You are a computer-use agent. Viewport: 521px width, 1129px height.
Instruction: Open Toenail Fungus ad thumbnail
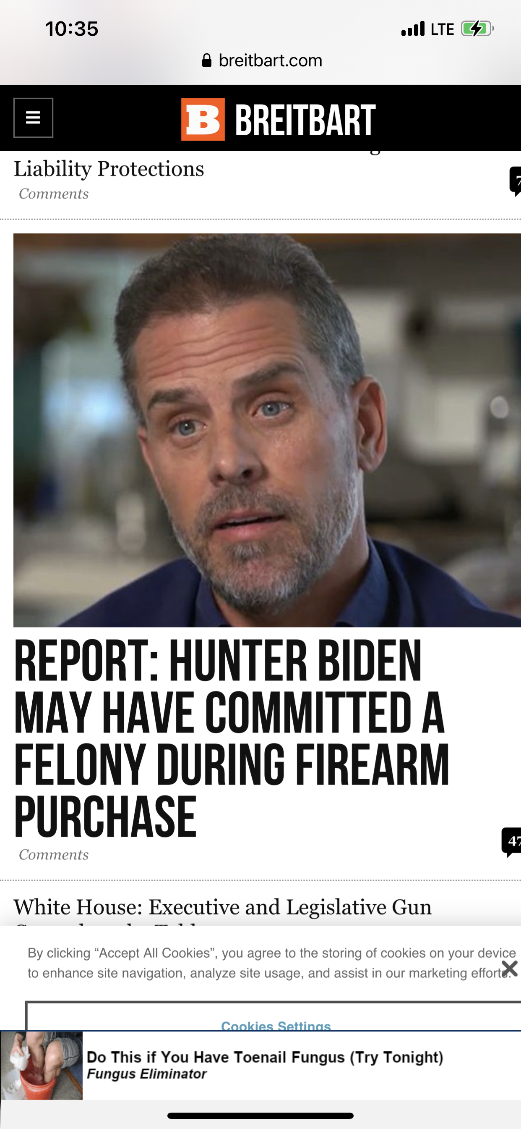(x=42, y=1066)
